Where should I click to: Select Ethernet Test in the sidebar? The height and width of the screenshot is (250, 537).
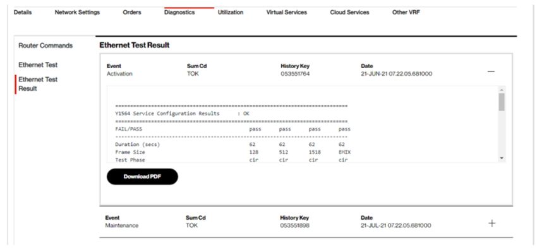[38, 64]
